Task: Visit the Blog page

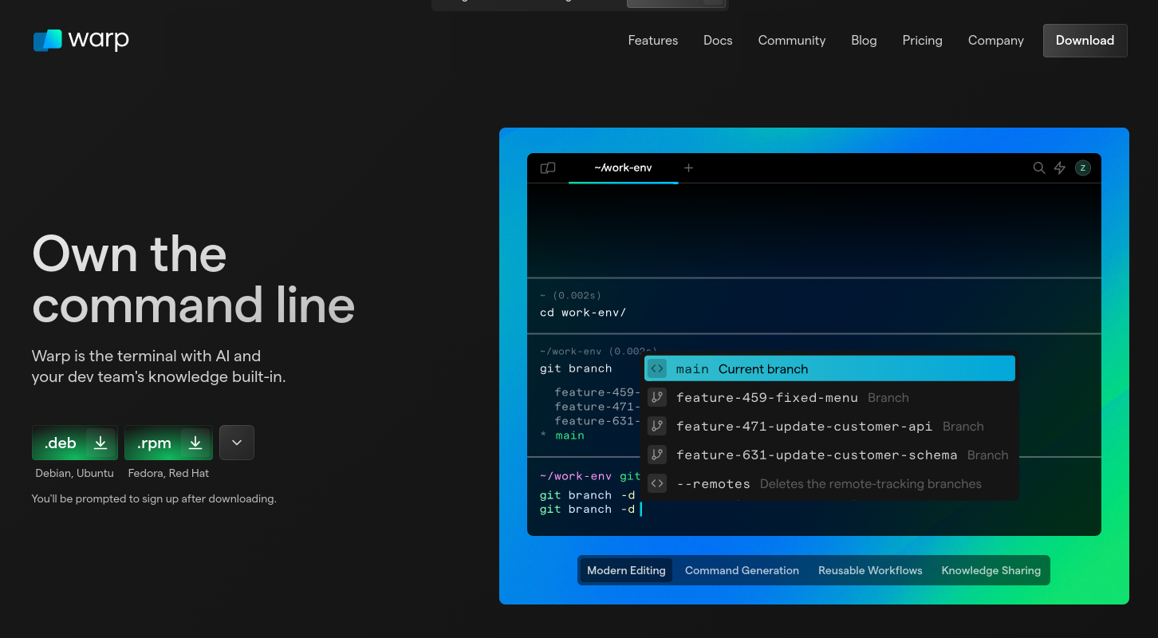Action: pos(864,41)
